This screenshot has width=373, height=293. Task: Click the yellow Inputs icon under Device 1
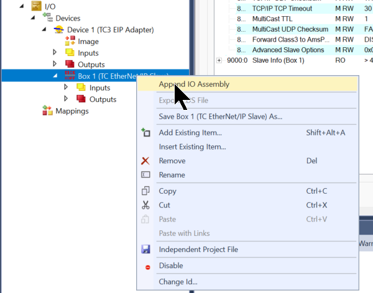70,53
